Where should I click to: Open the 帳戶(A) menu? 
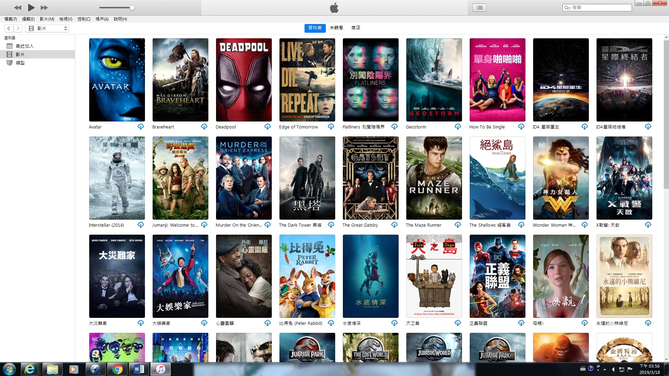click(102, 19)
